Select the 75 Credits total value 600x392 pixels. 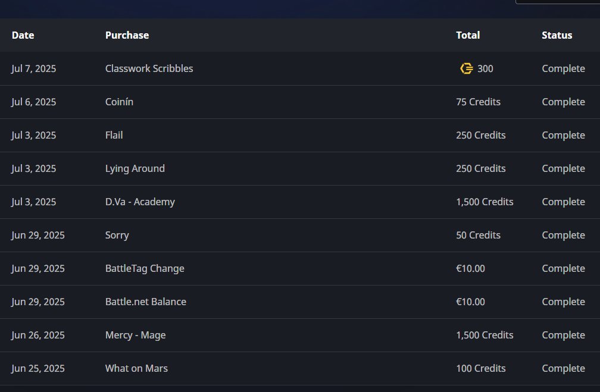478,102
